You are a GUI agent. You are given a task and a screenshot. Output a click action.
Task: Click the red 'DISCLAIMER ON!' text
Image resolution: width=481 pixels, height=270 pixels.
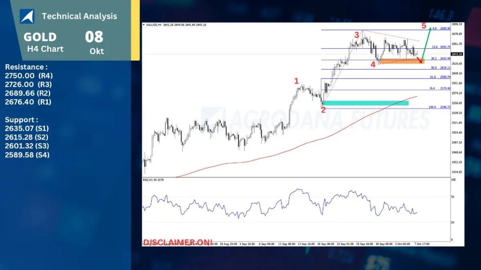[178, 242]
